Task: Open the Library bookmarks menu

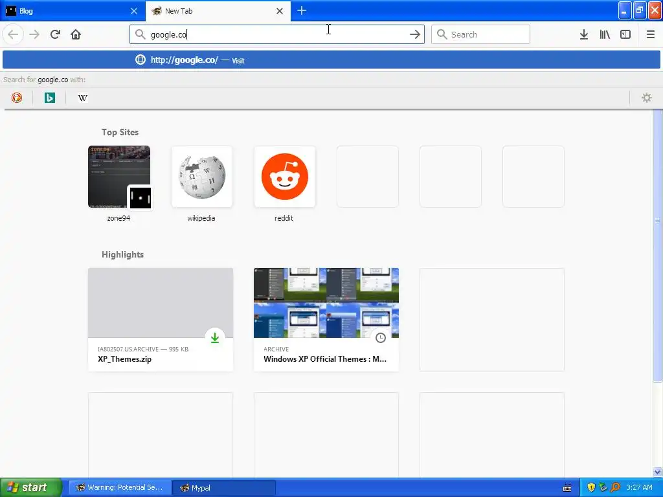Action: pos(605,34)
